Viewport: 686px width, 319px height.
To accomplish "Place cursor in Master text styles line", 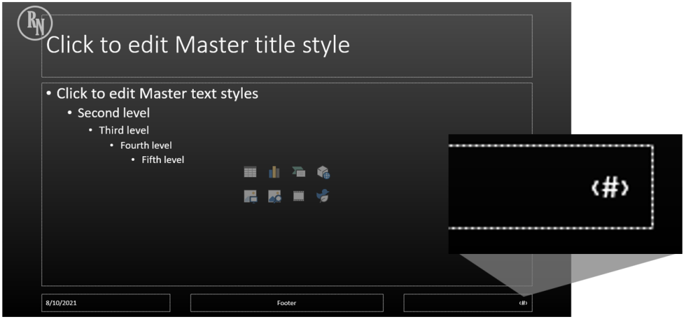I will [x=157, y=94].
